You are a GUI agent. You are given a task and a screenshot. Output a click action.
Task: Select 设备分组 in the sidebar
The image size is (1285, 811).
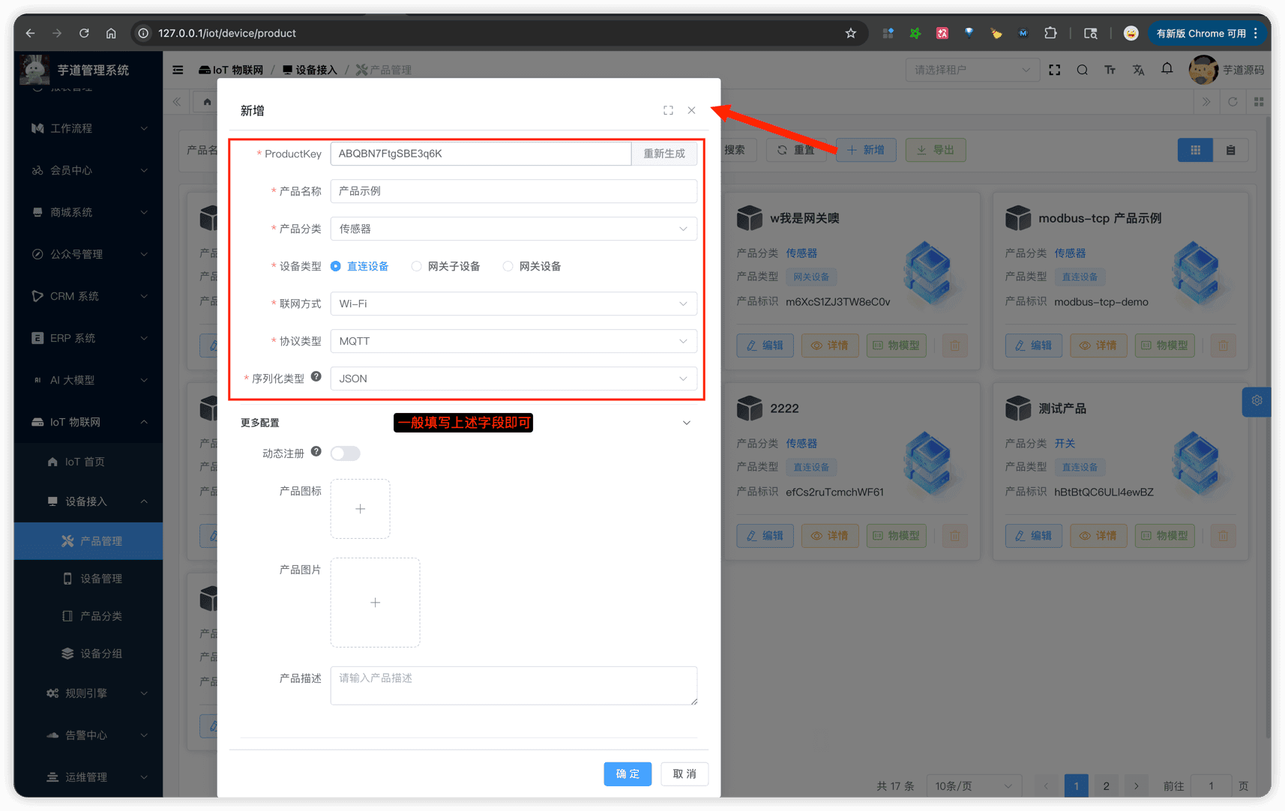point(95,653)
